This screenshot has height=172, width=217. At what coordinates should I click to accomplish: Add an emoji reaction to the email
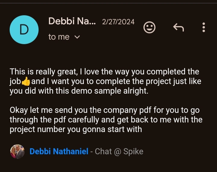149,28
